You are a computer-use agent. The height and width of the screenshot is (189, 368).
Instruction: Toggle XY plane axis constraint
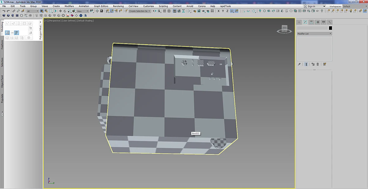(x=232, y=11)
